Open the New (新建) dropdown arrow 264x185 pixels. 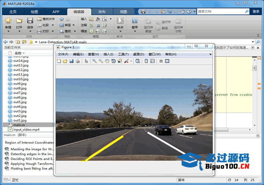[x=8, y=31]
